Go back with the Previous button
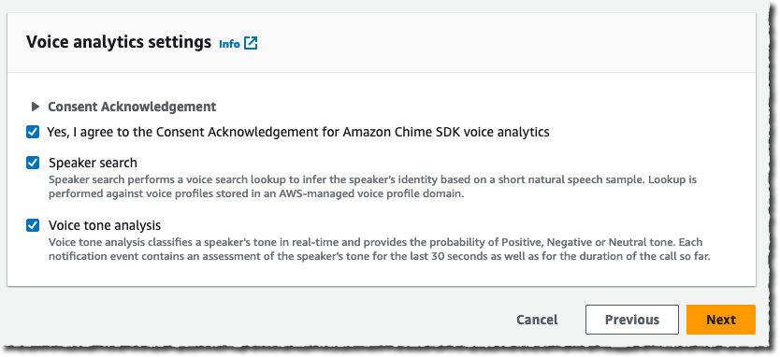The height and width of the screenshot is (357, 780). [x=631, y=320]
